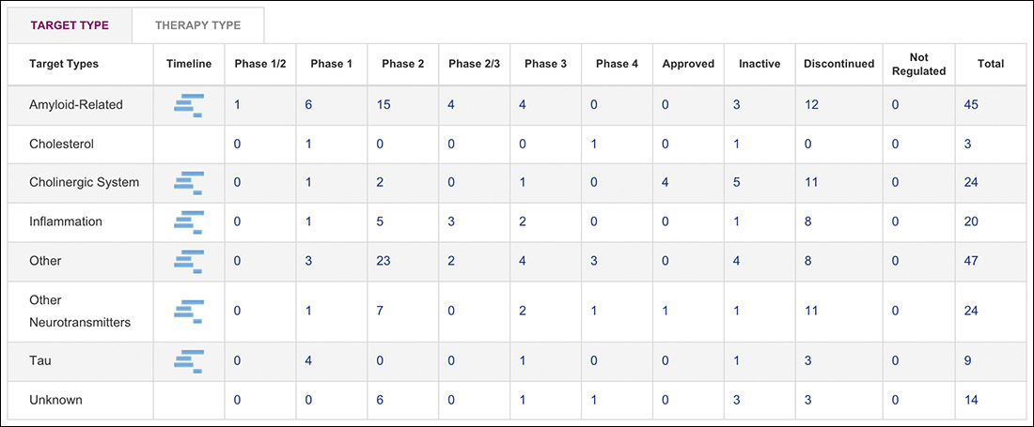Click Other Neurotransmitters Phase 2 count 7
The image size is (1034, 427).
coord(380,311)
